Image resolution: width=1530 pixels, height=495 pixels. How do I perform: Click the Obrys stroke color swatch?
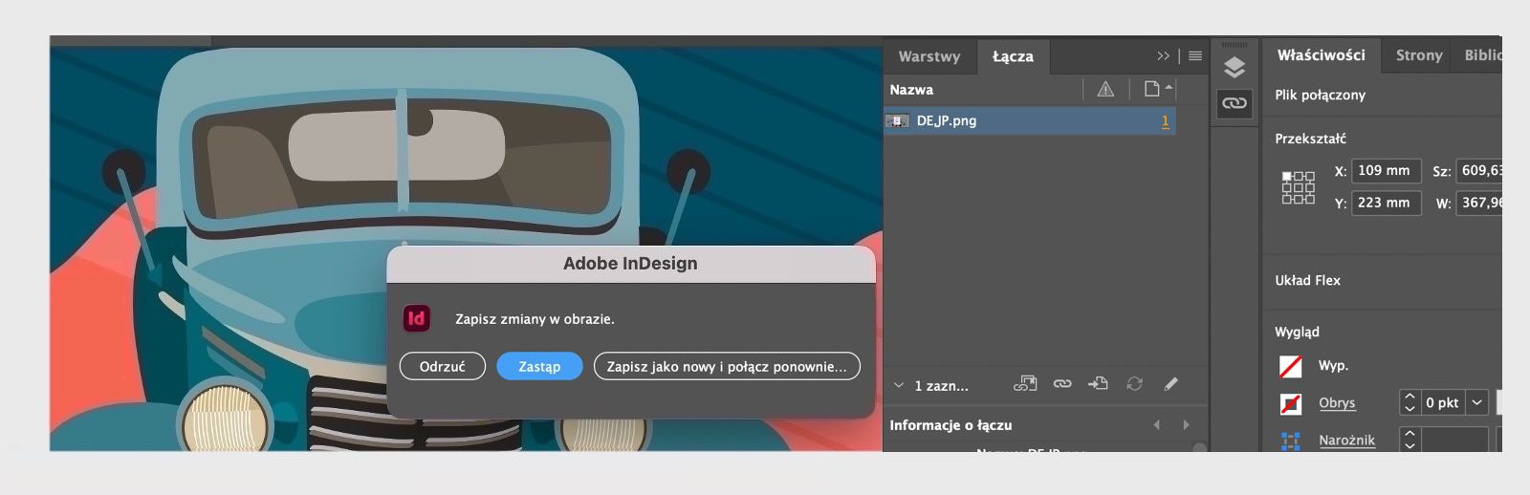click(1291, 403)
